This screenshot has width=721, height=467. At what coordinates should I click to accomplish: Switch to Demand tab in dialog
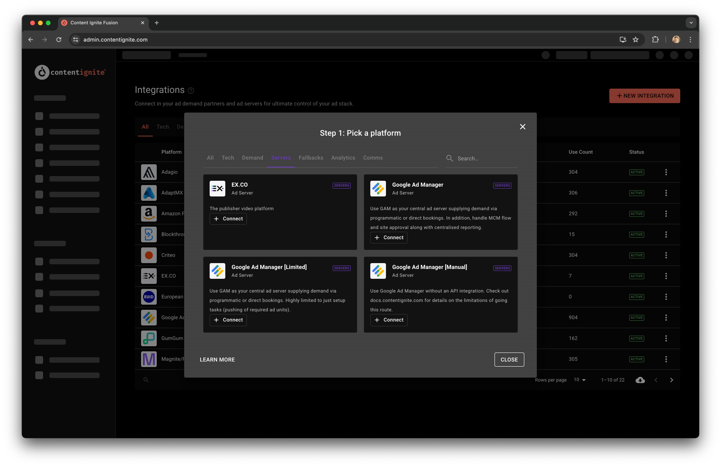point(252,158)
